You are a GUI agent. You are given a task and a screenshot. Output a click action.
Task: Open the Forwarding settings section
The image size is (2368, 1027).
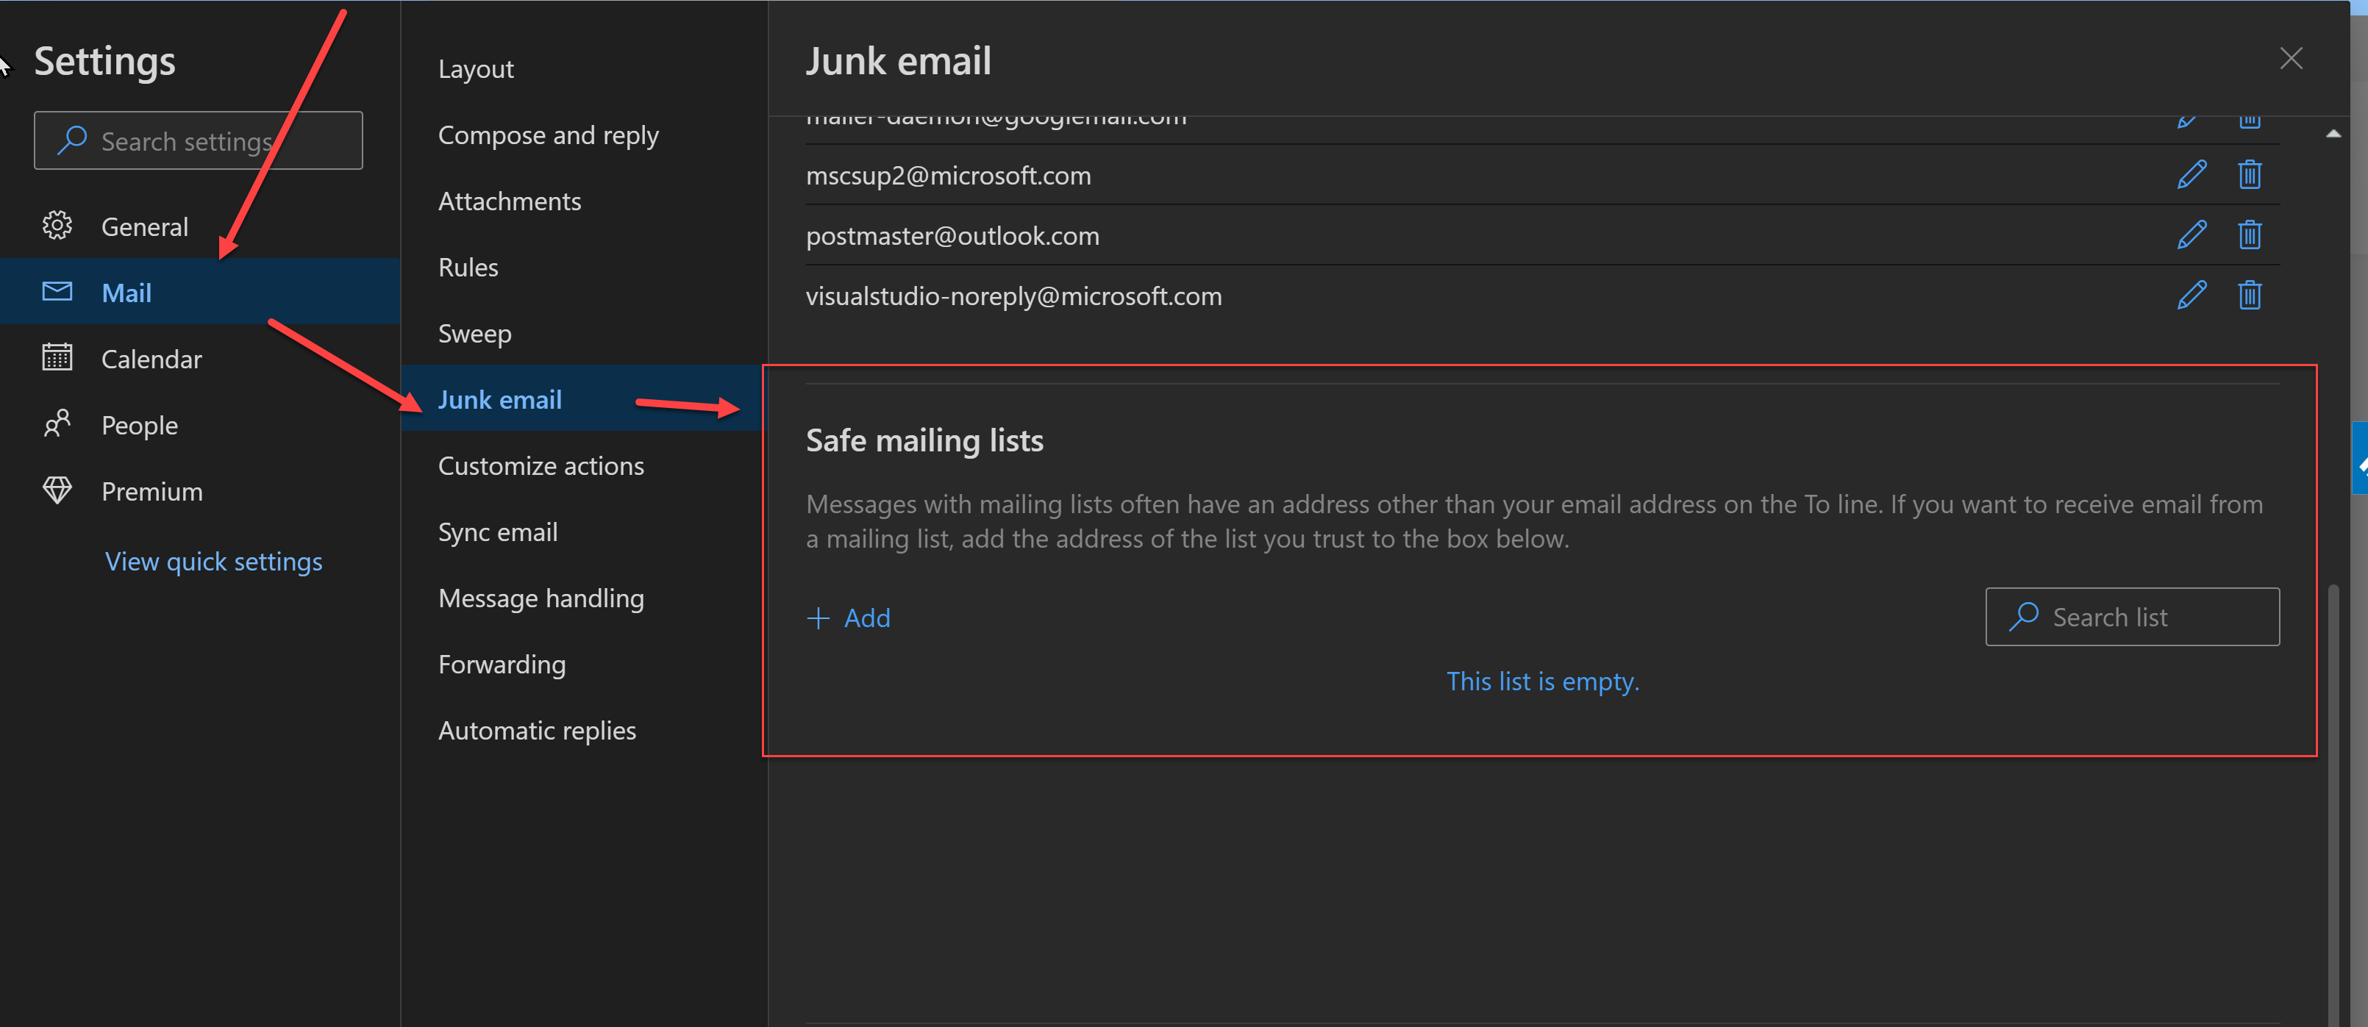pos(502,663)
